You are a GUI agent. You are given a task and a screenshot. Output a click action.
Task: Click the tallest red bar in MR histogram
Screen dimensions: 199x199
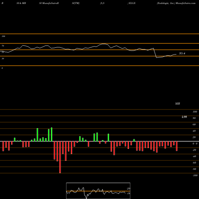tap(60, 157)
